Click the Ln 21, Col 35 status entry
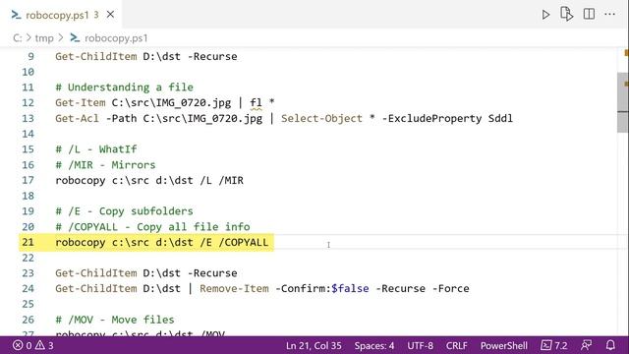Image resolution: width=629 pixels, height=354 pixels. click(314, 345)
